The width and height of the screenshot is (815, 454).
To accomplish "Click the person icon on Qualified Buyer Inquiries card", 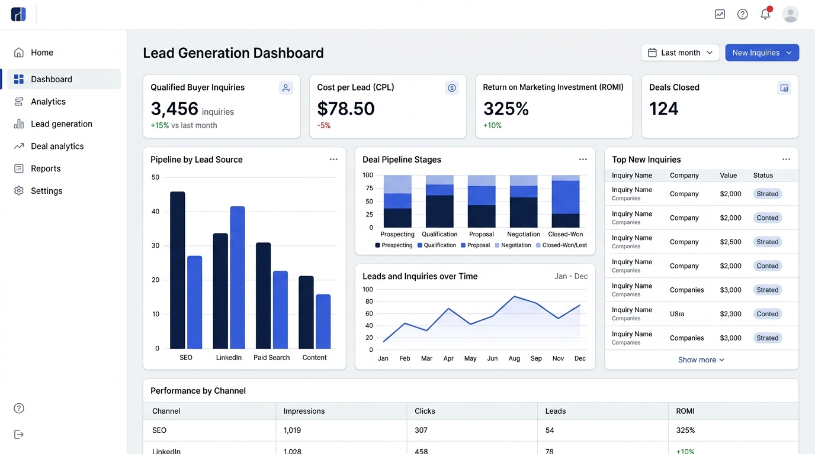I will pyautogui.click(x=286, y=88).
